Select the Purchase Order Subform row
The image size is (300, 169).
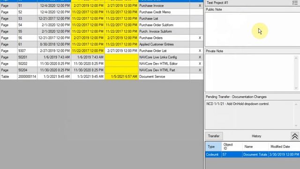(x=102, y=25)
